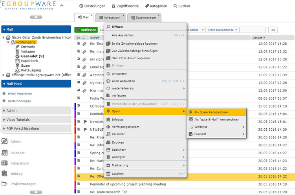The image size is (295, 195).
Task: Collapse the Posteingang folder arrow
Action: pos(8,42)
